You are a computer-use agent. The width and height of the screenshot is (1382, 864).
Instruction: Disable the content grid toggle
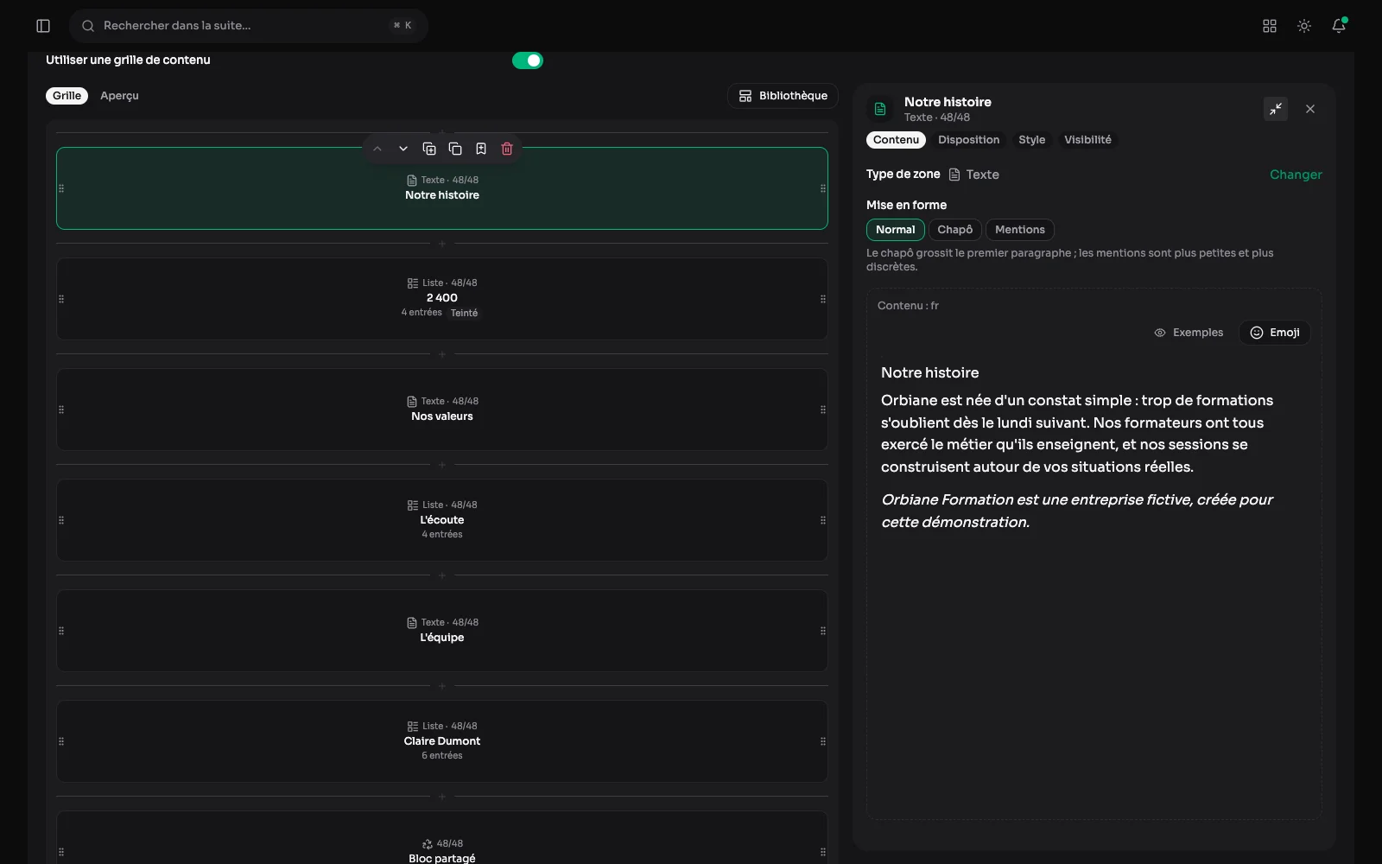pos(528,60)
